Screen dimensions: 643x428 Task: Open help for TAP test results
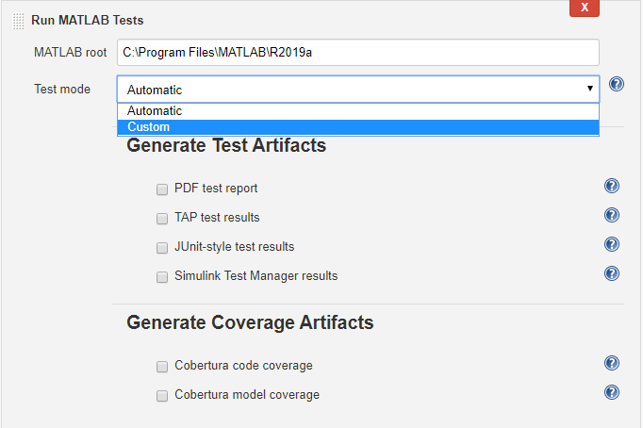611,216
